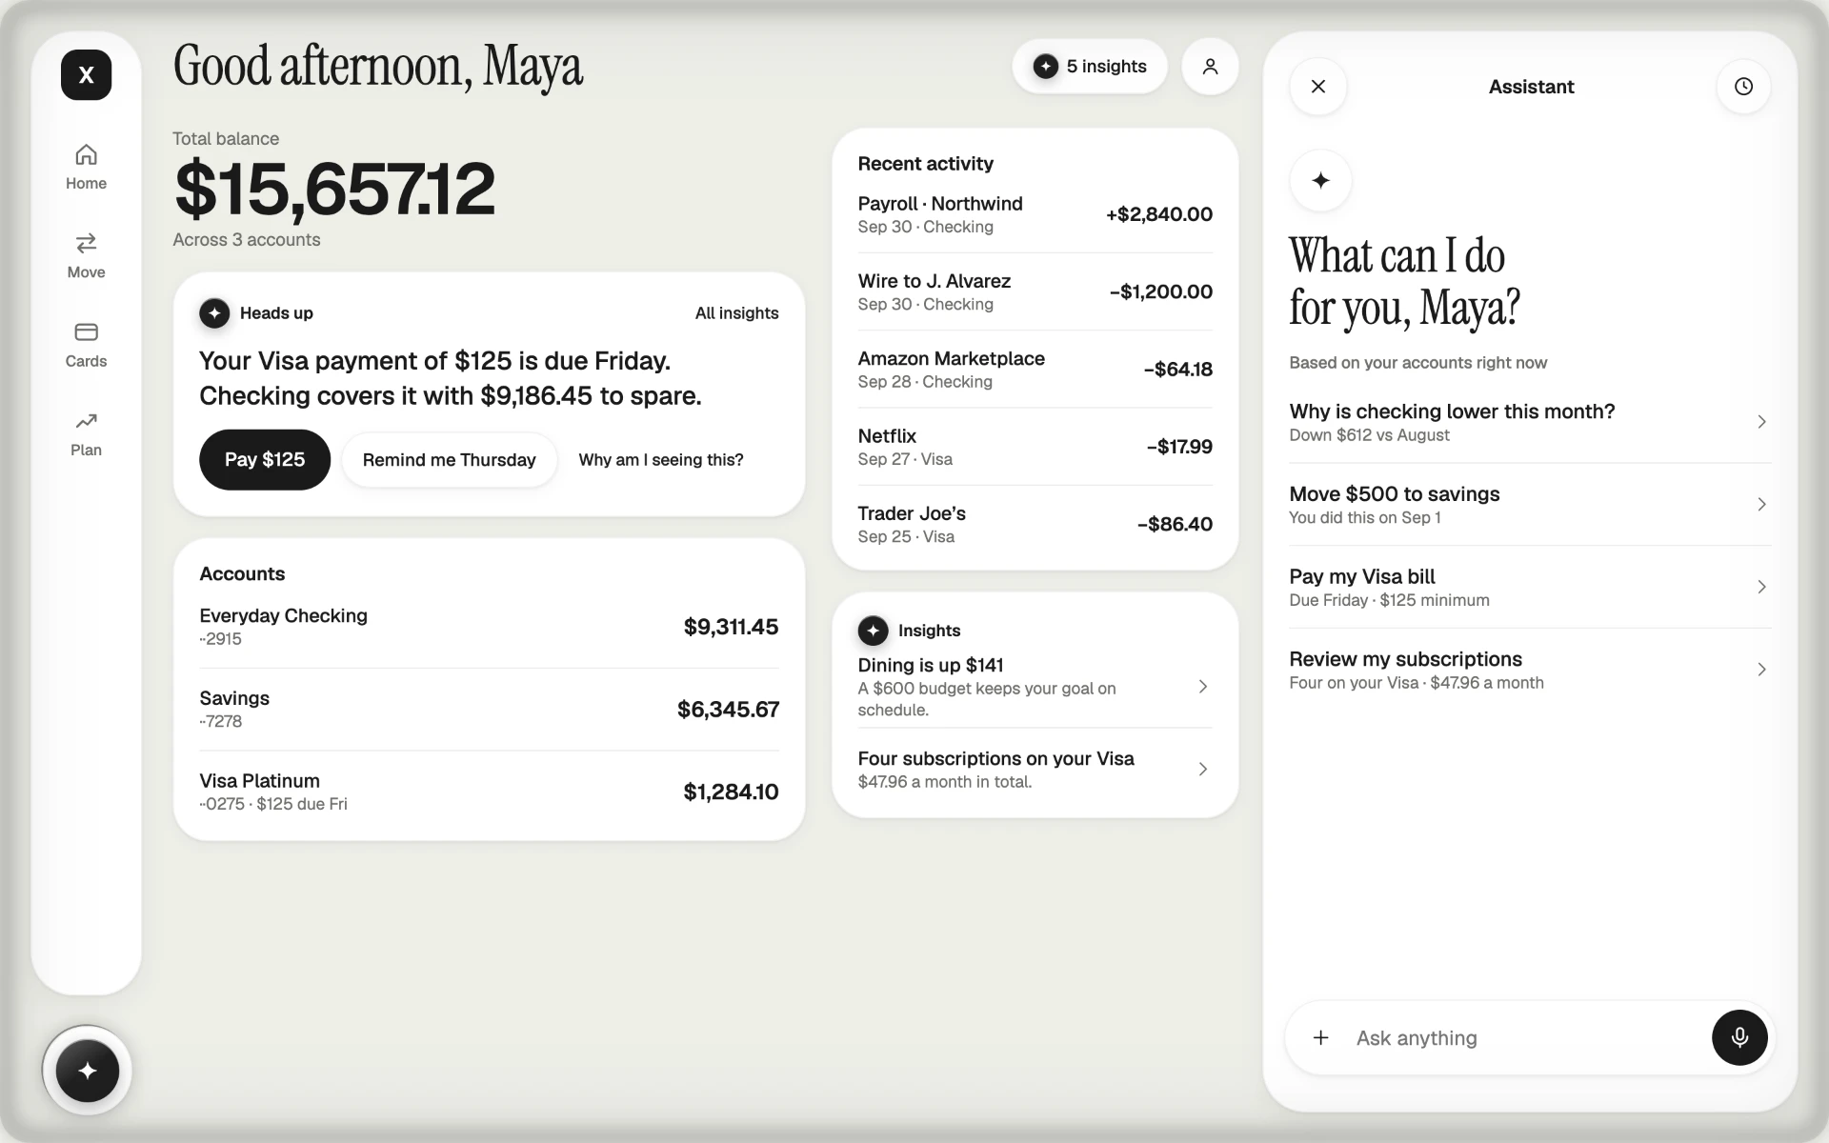Image resolution: width=1829 pixels, height=1143 pixels.
Task: Select the Netflix transaction
Action: click(x=1035, y=447)
